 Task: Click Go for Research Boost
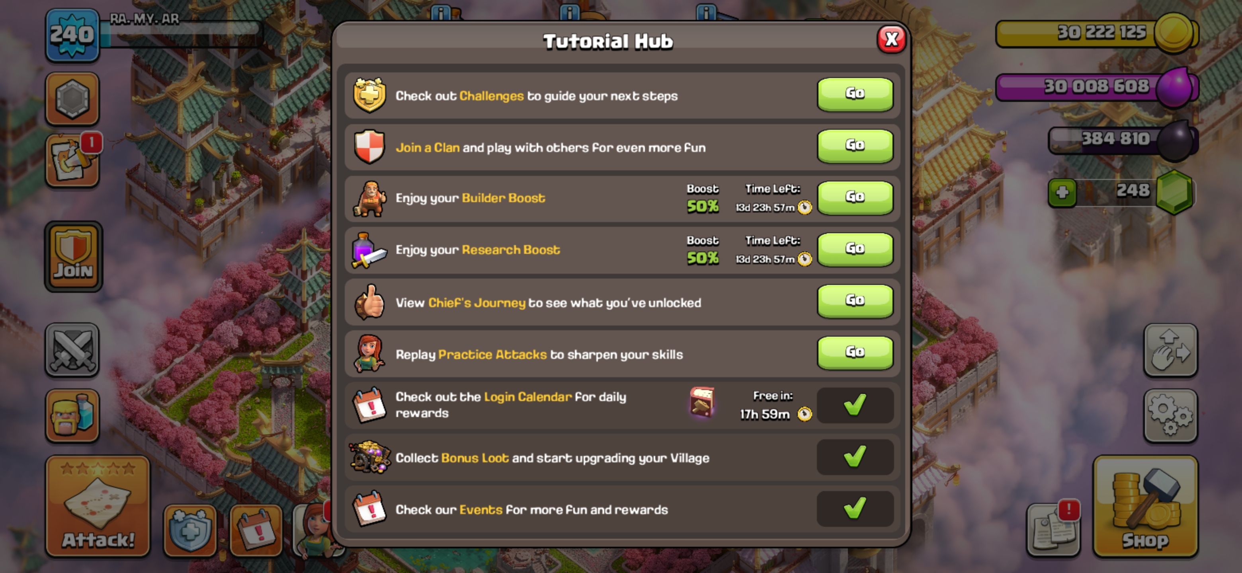[855, 249]
